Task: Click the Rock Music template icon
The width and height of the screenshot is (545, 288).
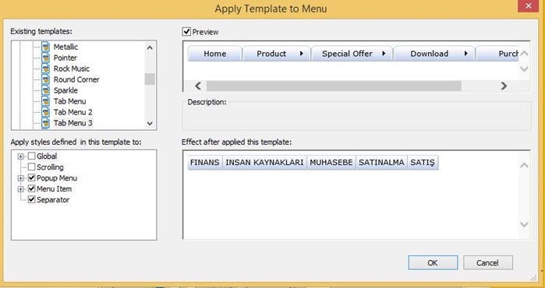Action: [x=45, y=68]
